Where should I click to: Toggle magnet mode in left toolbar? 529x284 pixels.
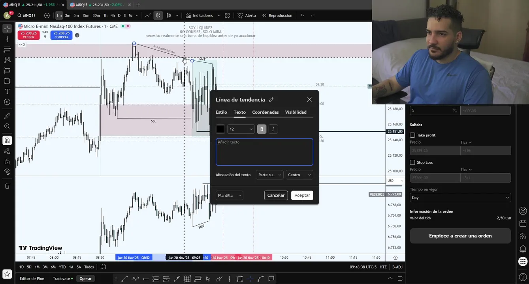click(x=7, y=140)
